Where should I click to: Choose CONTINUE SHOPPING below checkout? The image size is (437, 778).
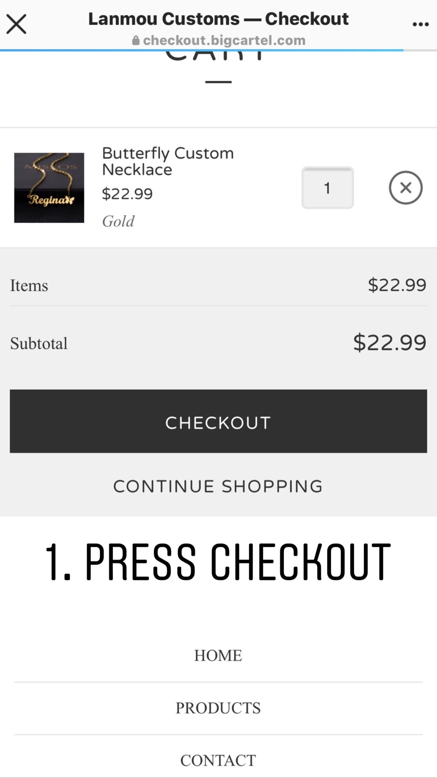(218, 486)
